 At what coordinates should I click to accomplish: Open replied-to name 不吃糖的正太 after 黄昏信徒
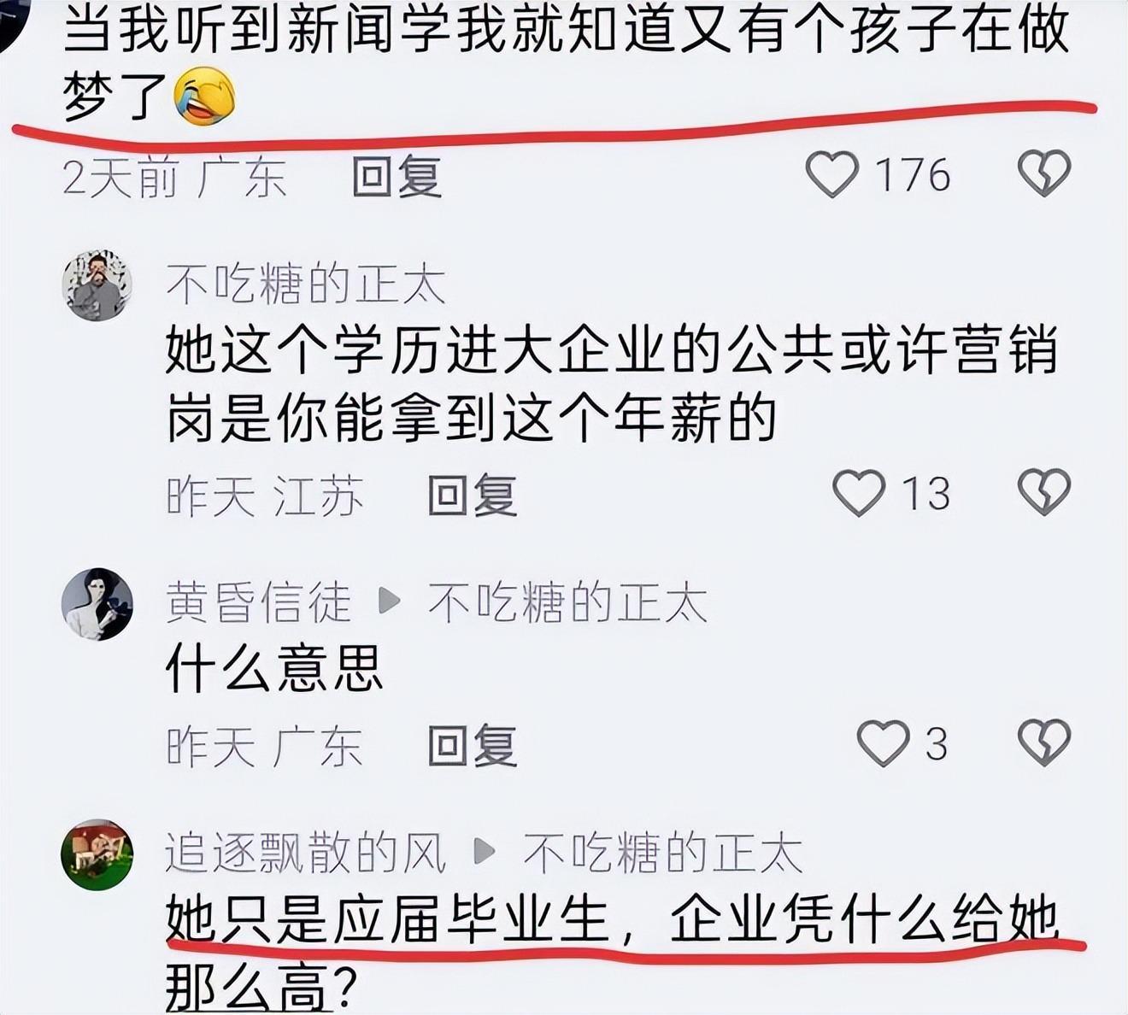[567, 602]
